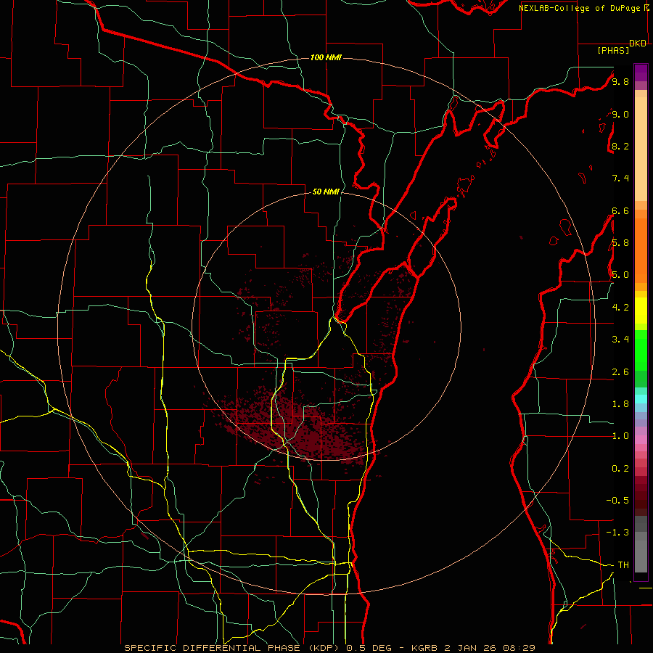
Task: Pick the yellow band of the color bar
Action: point(641,311)
